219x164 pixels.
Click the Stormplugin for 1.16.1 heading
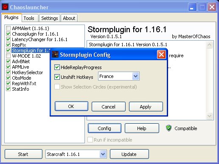127,30
